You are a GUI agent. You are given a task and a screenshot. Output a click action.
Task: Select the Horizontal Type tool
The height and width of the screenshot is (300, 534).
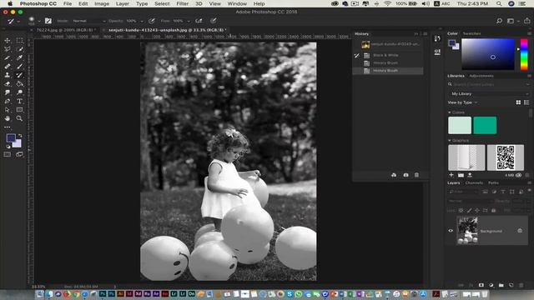click(x=19, y=102)
